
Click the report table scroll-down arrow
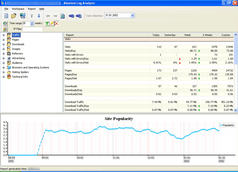click(x=236, y=110)
